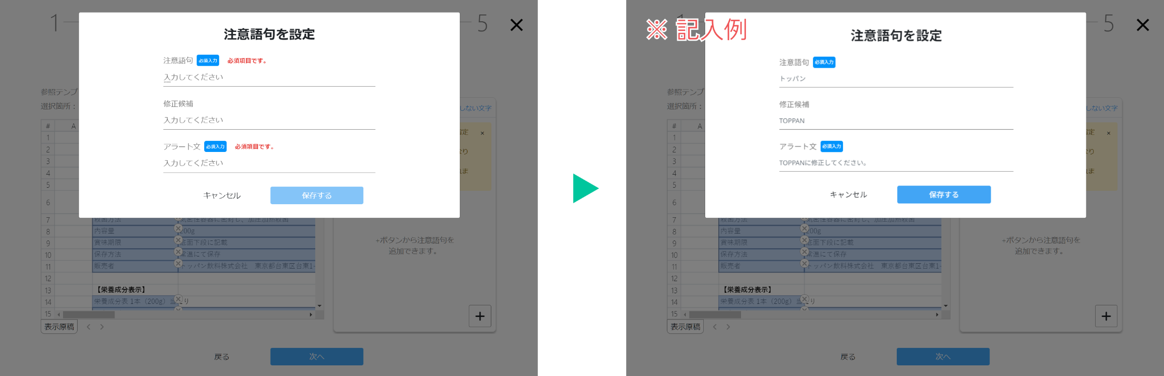This screenshot has height=376, width=1164.
Task: Click 200g cell behind the empty dialog
Action: [247, 231]
